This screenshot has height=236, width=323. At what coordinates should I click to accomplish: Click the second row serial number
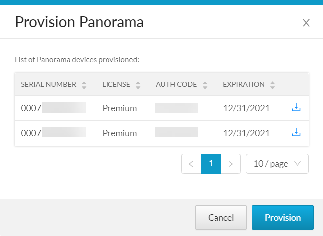point(53,133)
